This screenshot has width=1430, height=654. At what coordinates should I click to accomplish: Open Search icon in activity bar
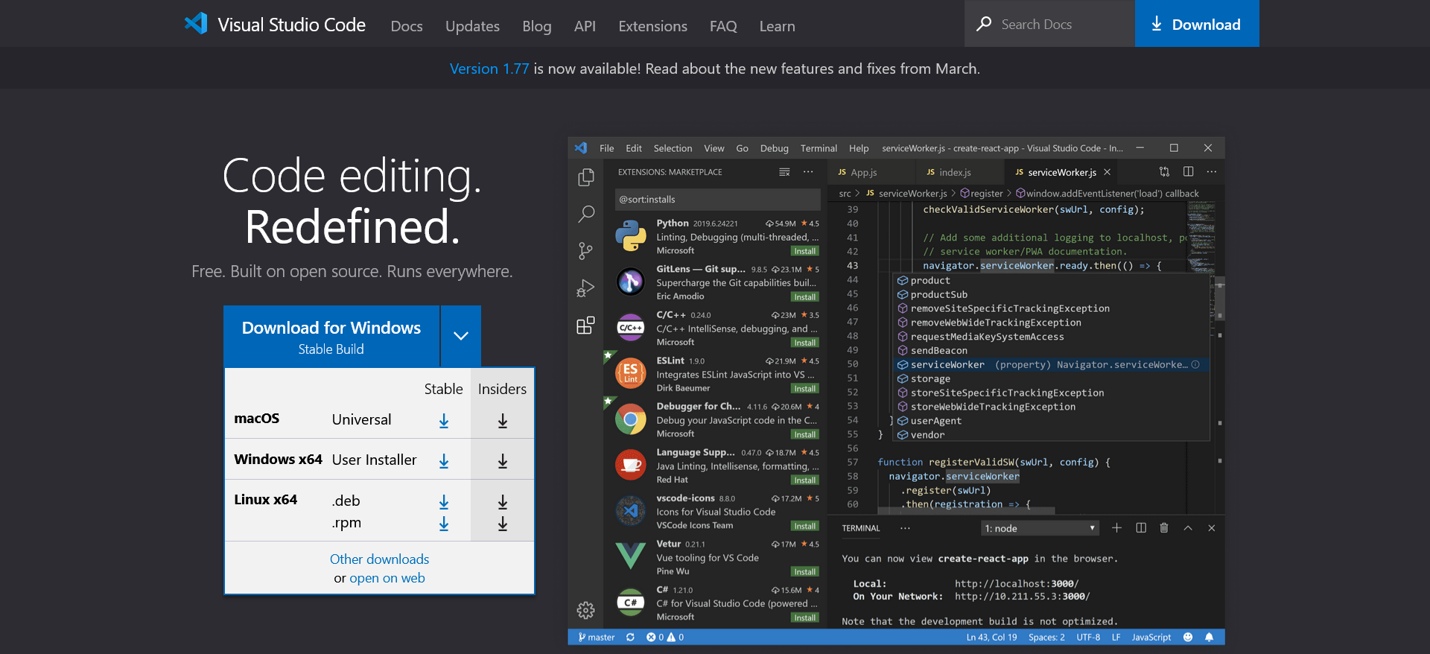pos(586,215)
